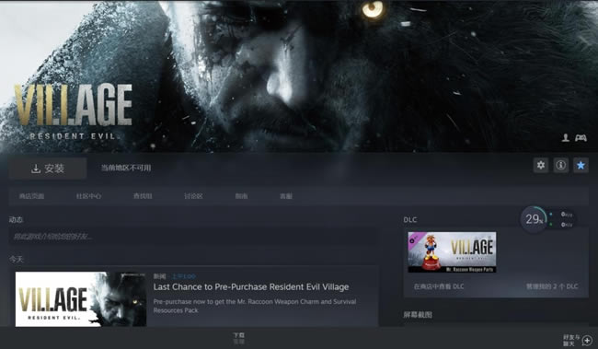The height and width of the screenshot is (349, 598).
Task: Click the Pre-purchase now news description text
Action: pyautogui.click(x=255, y=306)
